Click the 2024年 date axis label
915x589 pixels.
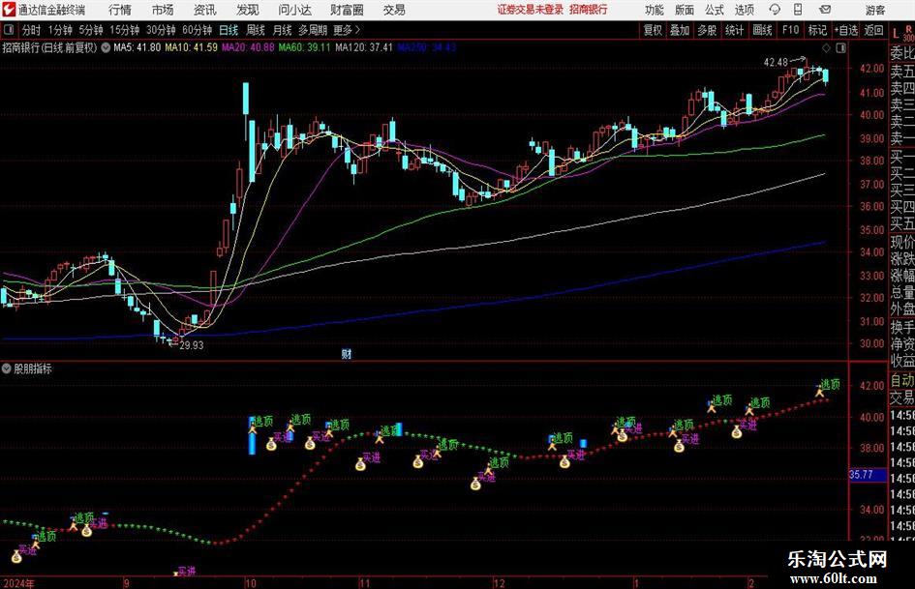click(x=18, y=583)
